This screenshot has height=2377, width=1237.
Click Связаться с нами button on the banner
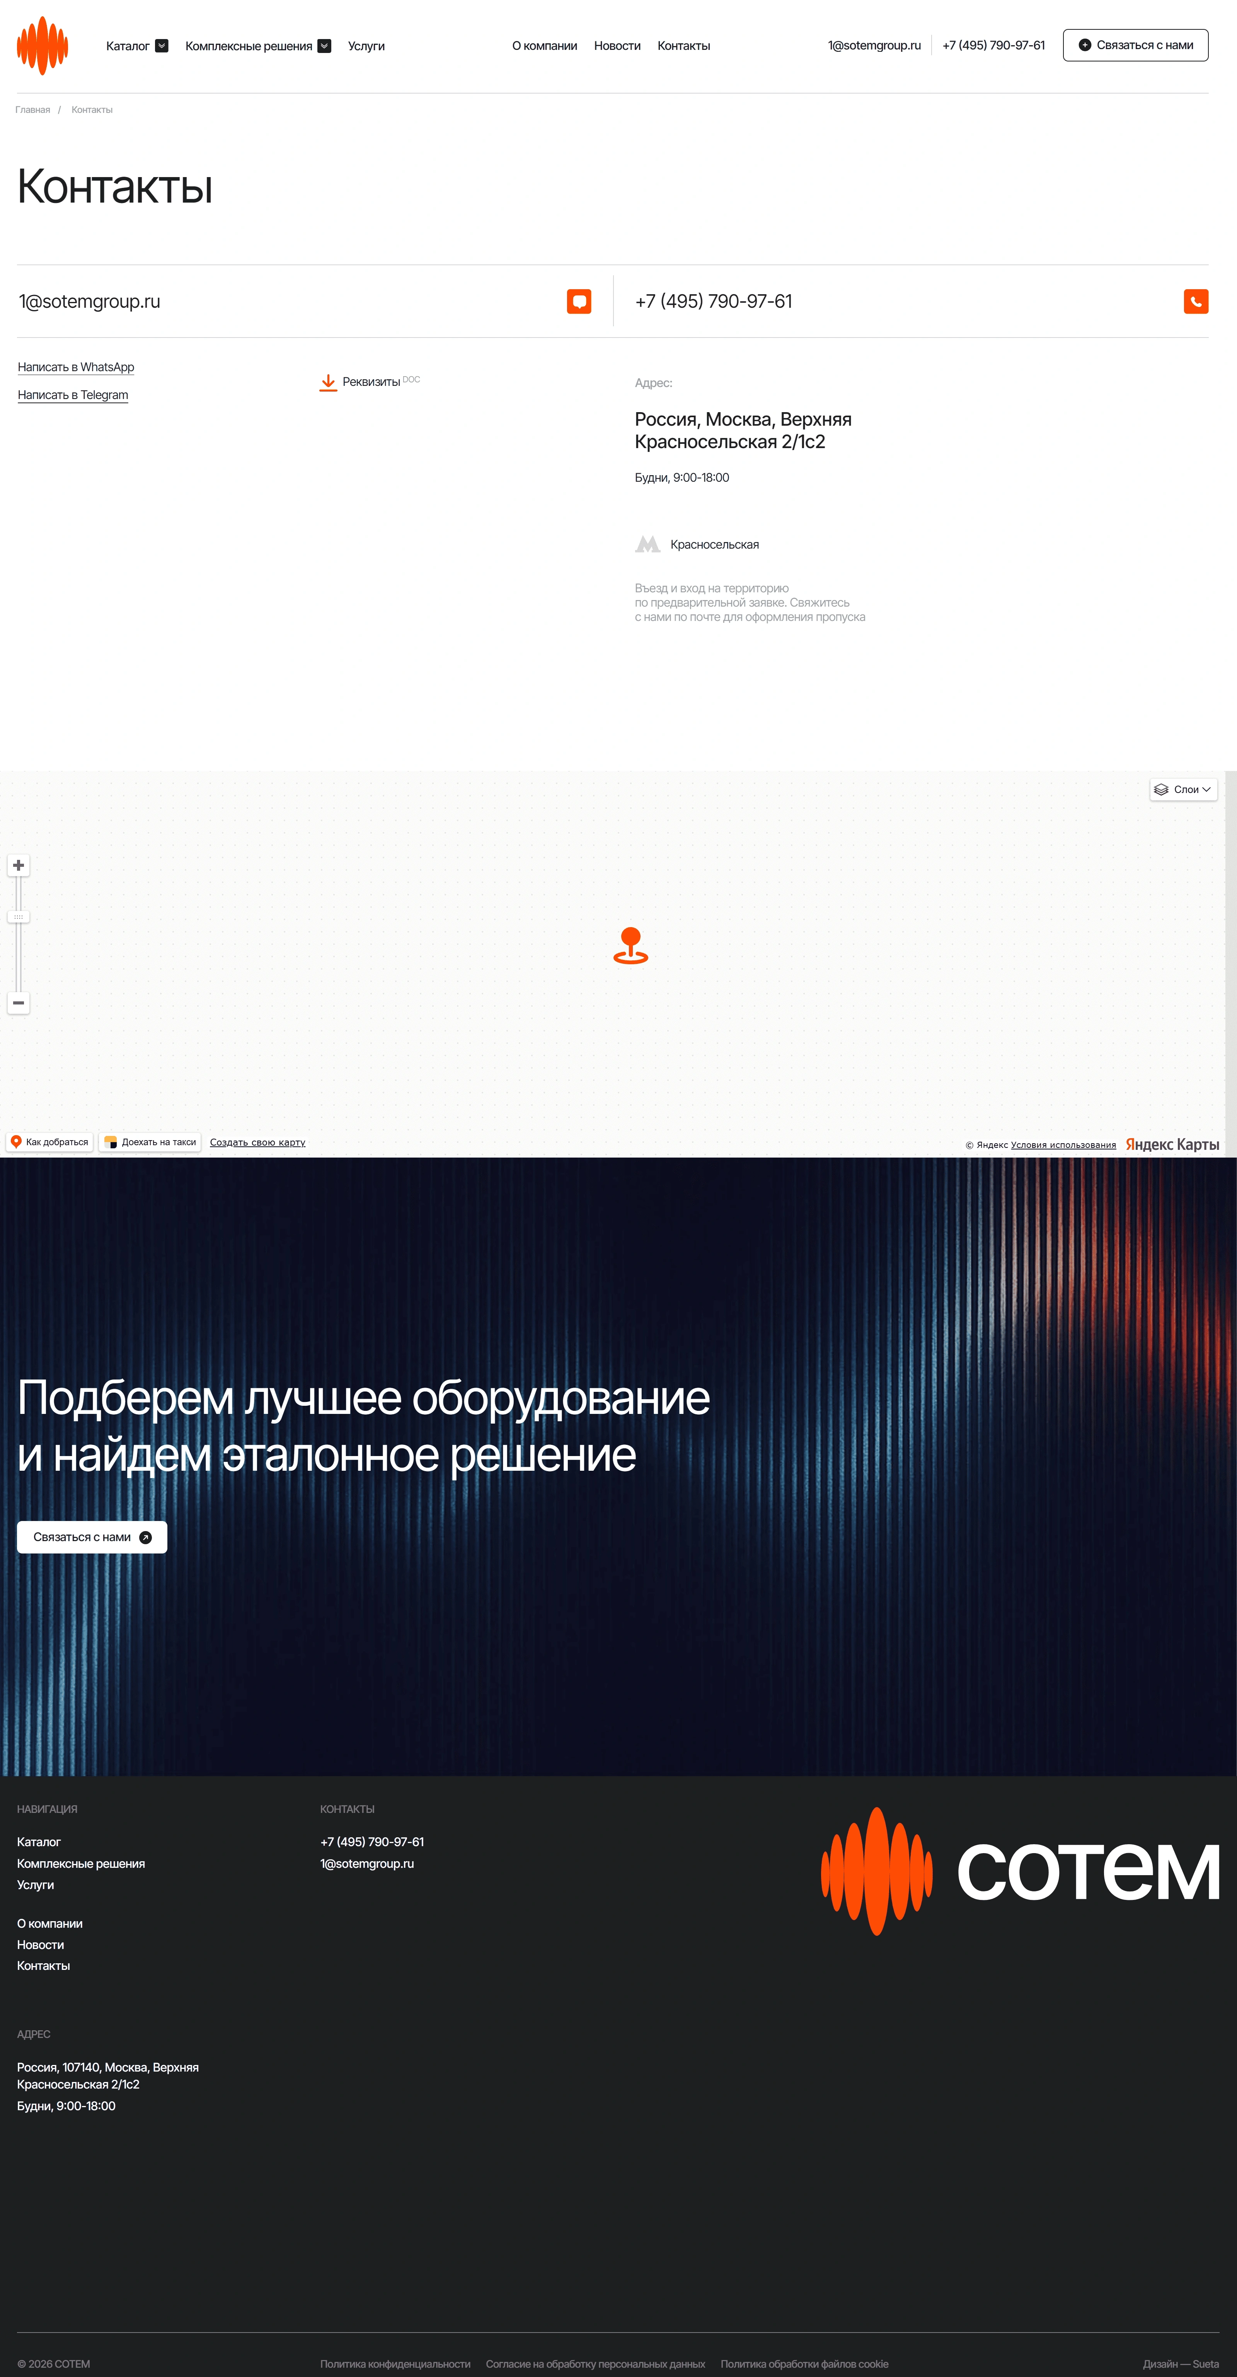pos(92,1537)
